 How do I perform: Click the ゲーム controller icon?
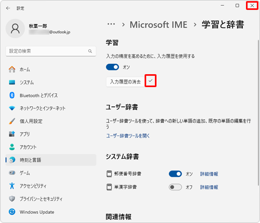coord(12,173)
